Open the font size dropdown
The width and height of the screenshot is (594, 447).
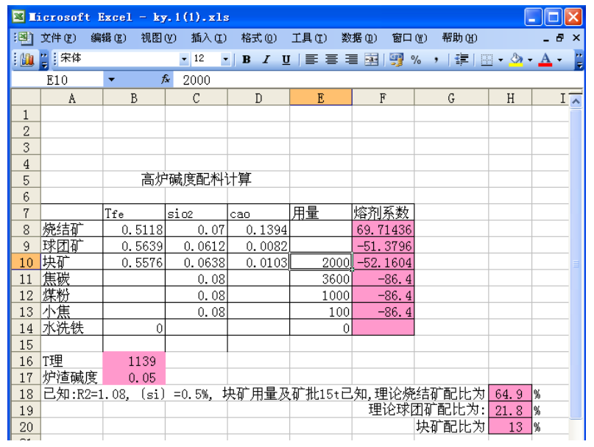point(225,60)
